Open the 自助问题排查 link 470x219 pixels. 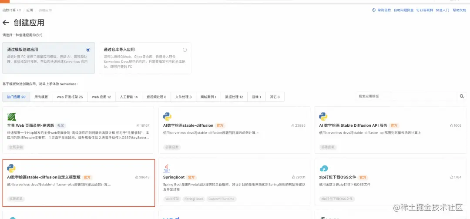pyautogui.click(x=404, y=10)
